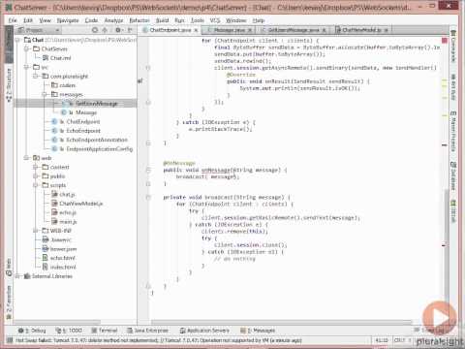Image resolution: width=465 pixels, height=349 pixels.
Task: Select main.js in the scripts folder
Action: [x=64, y=222]
